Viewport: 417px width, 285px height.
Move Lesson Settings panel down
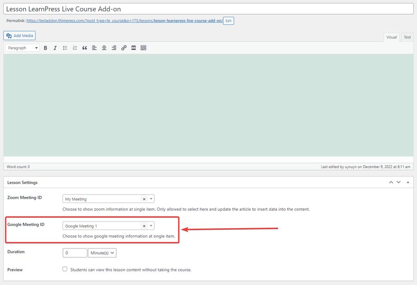(398, 182)
